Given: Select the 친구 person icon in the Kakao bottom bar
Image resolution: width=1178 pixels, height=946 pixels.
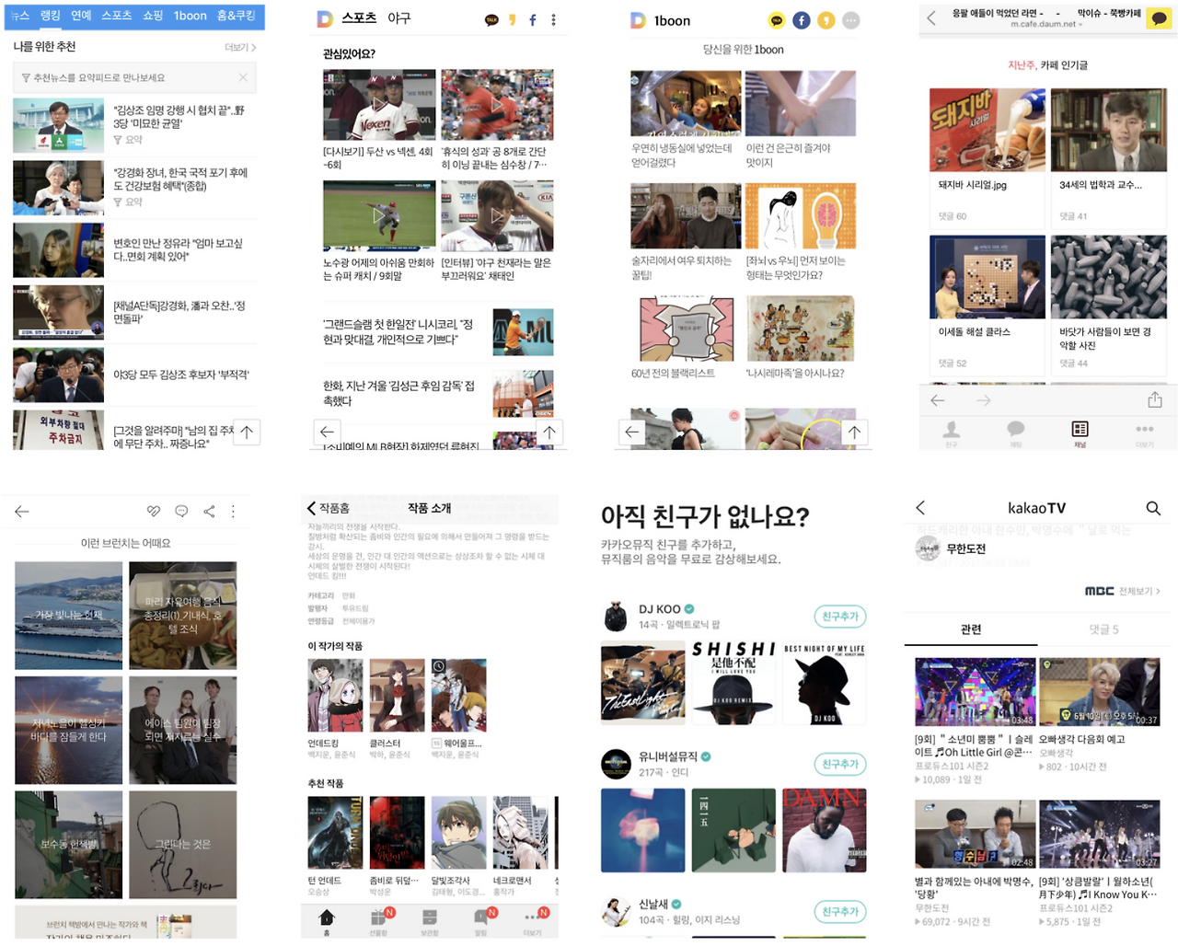Looking at the screenshot, I should tap(951, 430).
